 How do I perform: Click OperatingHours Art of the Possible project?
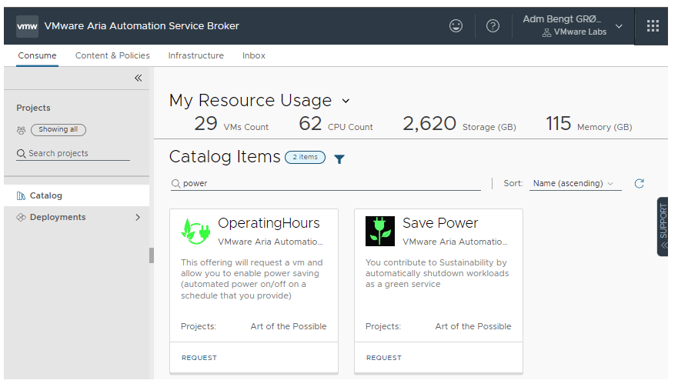289,327
